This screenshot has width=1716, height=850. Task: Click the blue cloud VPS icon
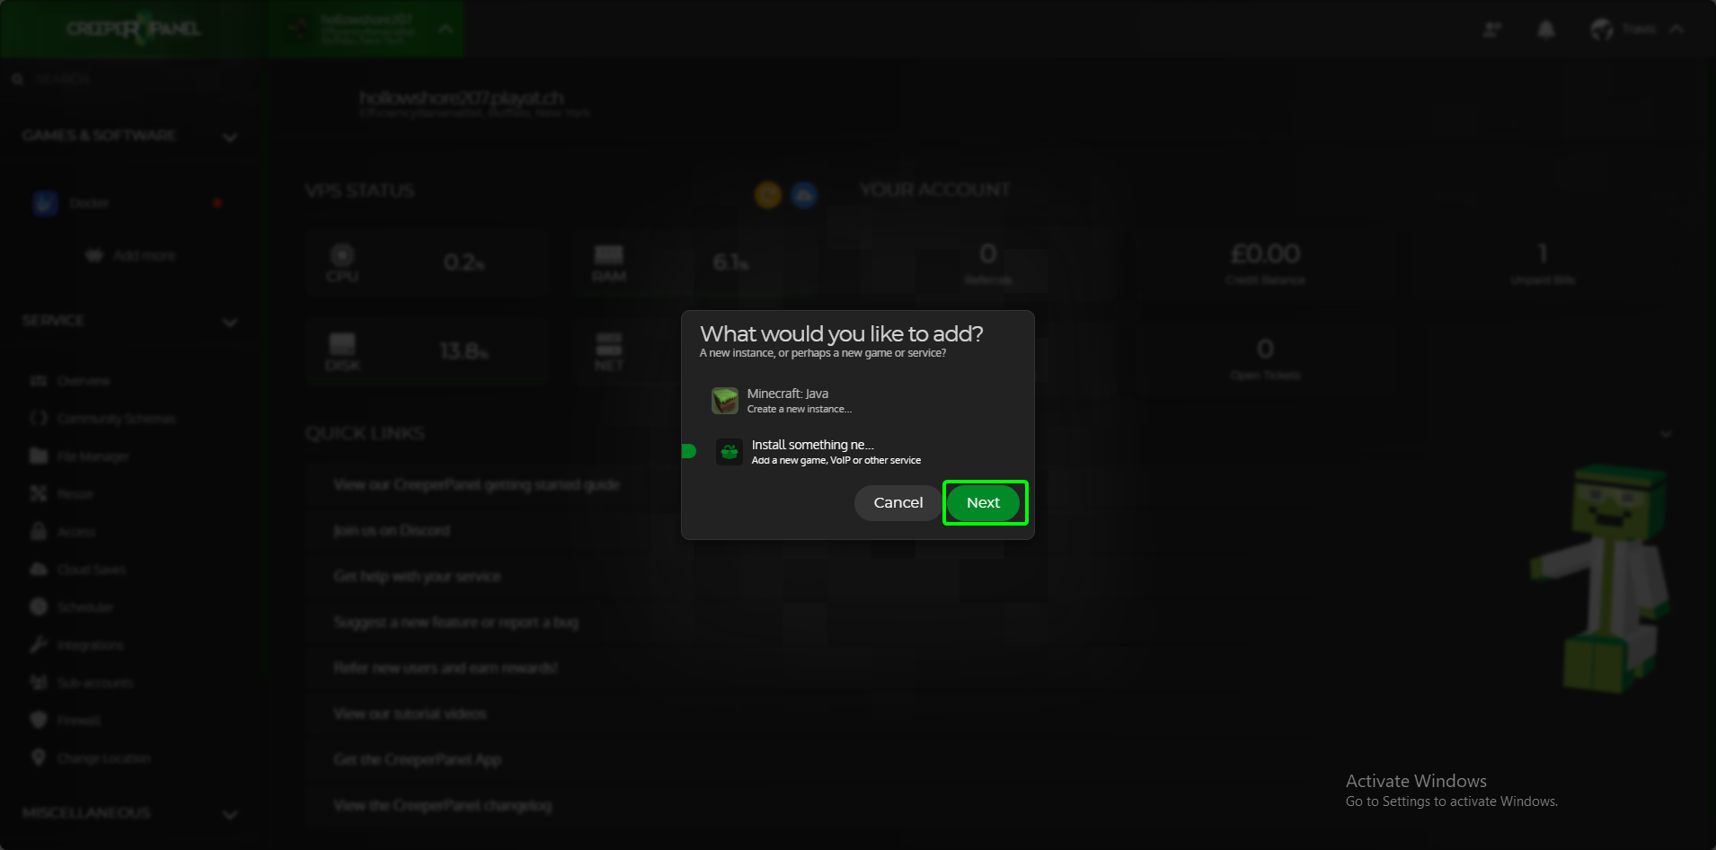point(804,194)
